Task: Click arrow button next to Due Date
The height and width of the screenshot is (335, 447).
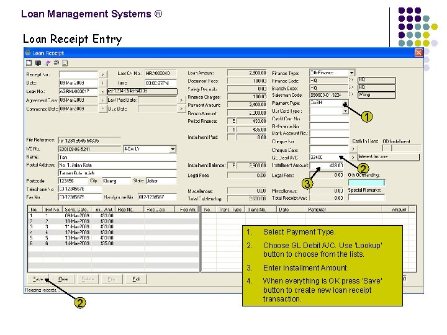Action: pyautogui.click(x=181, y=109)
